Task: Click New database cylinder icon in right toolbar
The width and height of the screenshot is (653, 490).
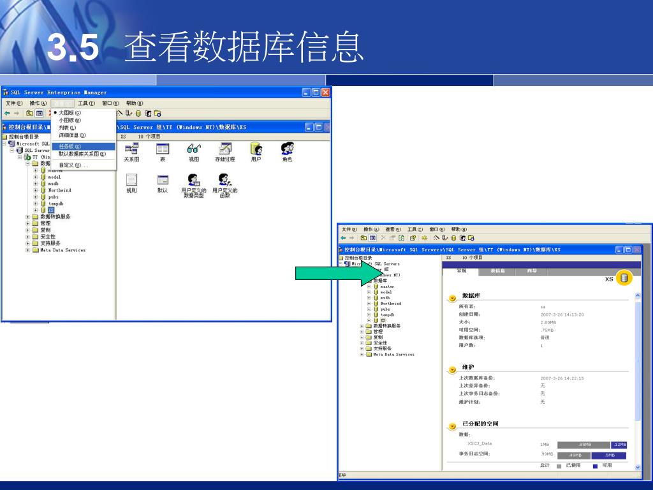Action: [x=453, y=238]
